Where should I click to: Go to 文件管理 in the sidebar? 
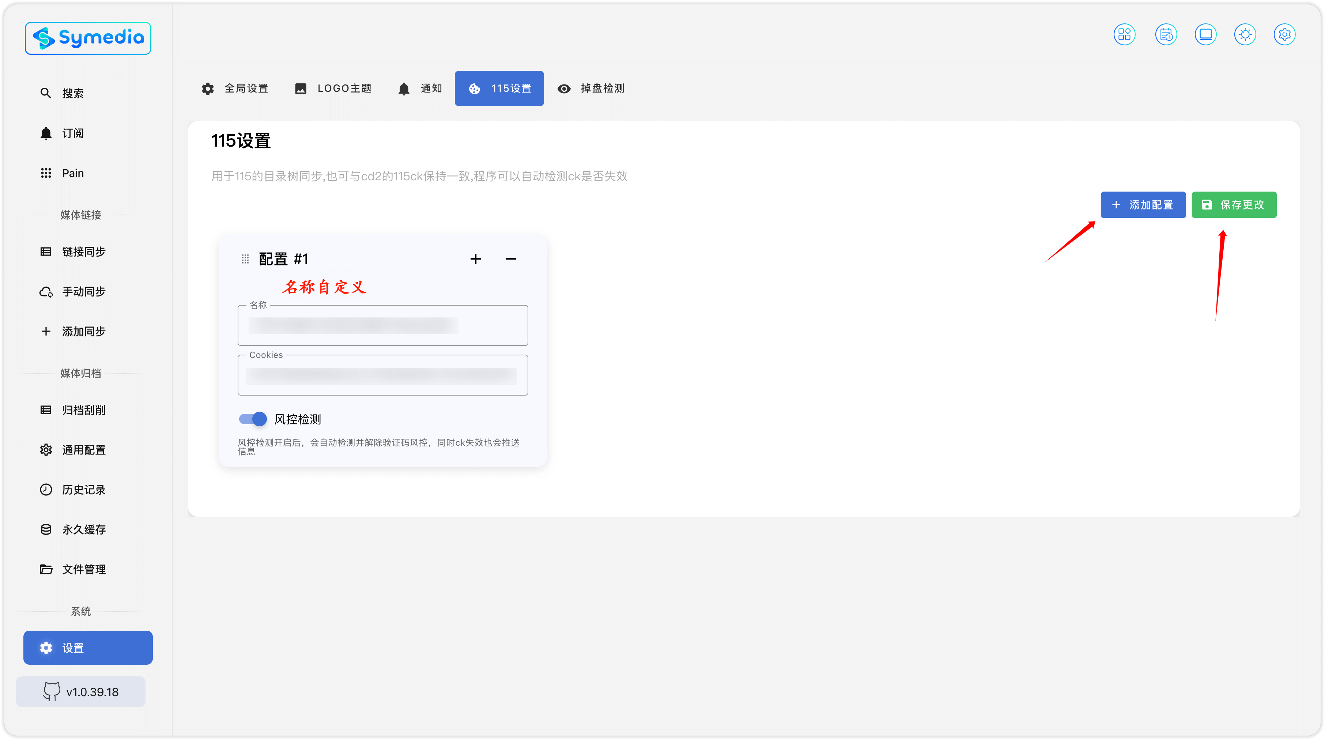(83, 569)
